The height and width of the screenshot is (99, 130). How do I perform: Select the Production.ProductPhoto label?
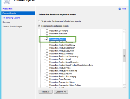pos(60,68)
